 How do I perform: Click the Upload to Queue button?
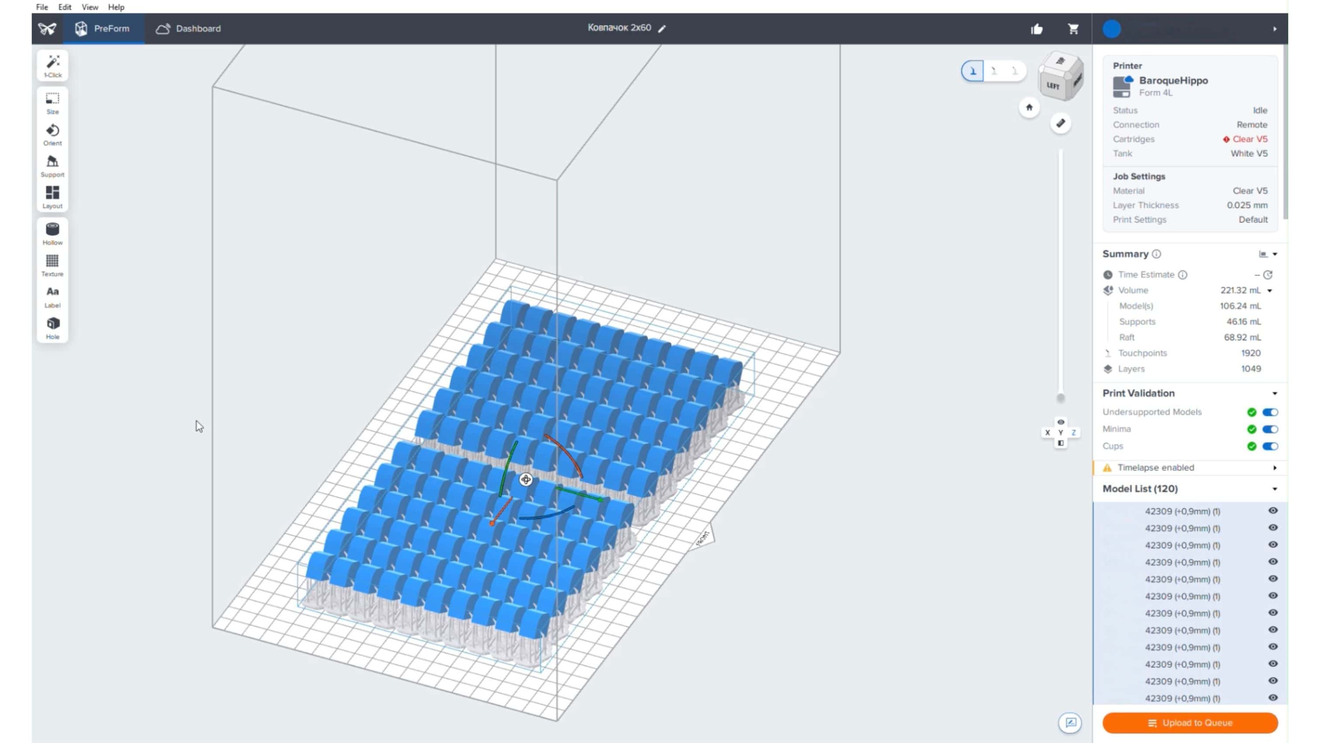tap(1190, 723)
